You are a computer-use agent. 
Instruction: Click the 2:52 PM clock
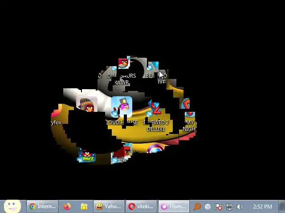tap(262, 206)
